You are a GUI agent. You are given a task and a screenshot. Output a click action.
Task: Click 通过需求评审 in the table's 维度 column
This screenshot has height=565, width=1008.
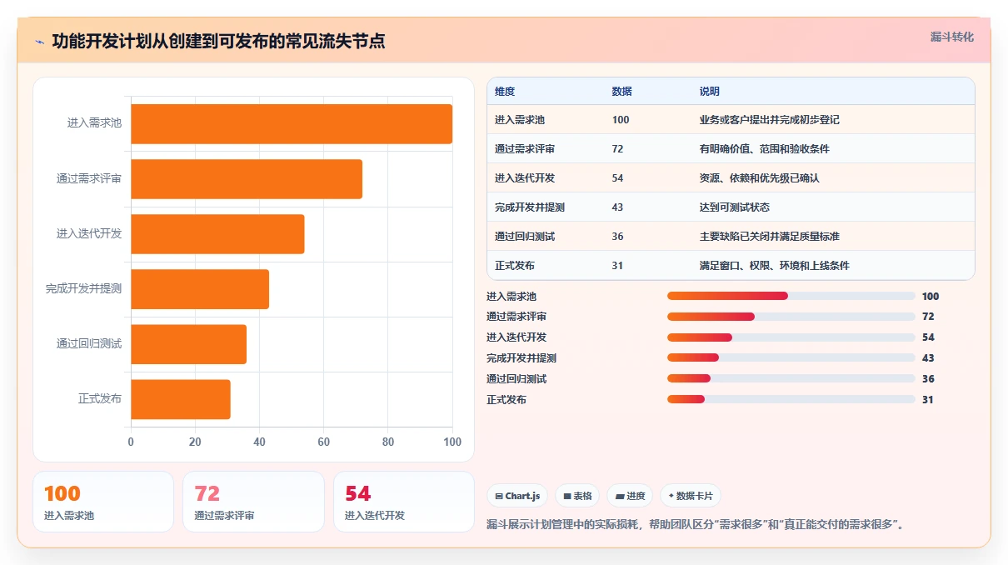(525, 149)
